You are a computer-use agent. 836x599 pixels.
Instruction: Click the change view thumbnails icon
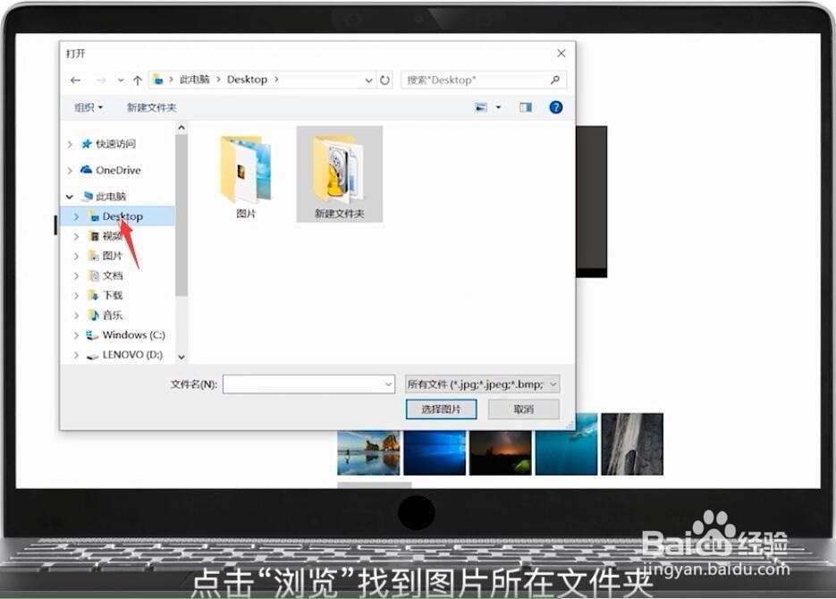481,106
